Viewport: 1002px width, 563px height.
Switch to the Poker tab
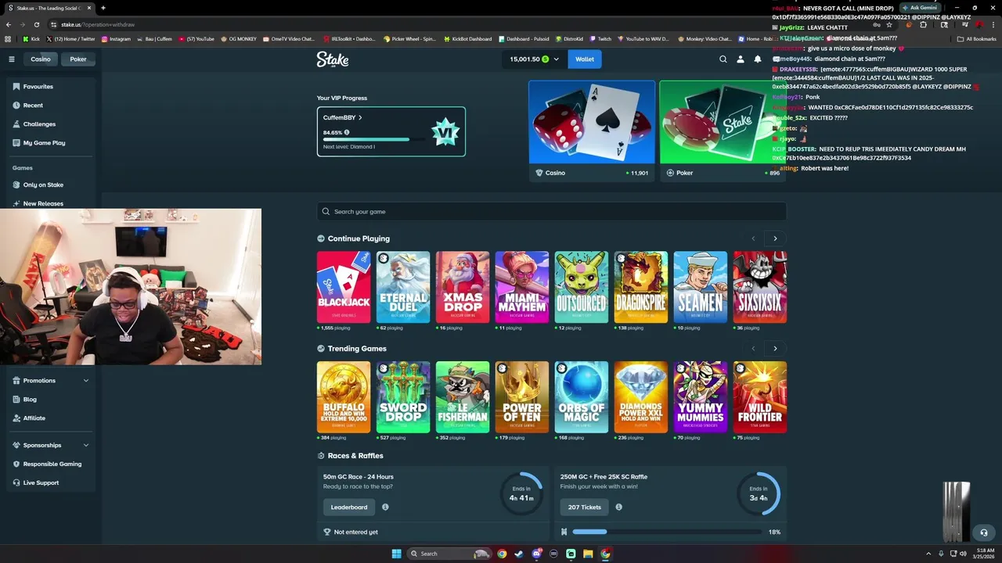[x=78, y=59]
